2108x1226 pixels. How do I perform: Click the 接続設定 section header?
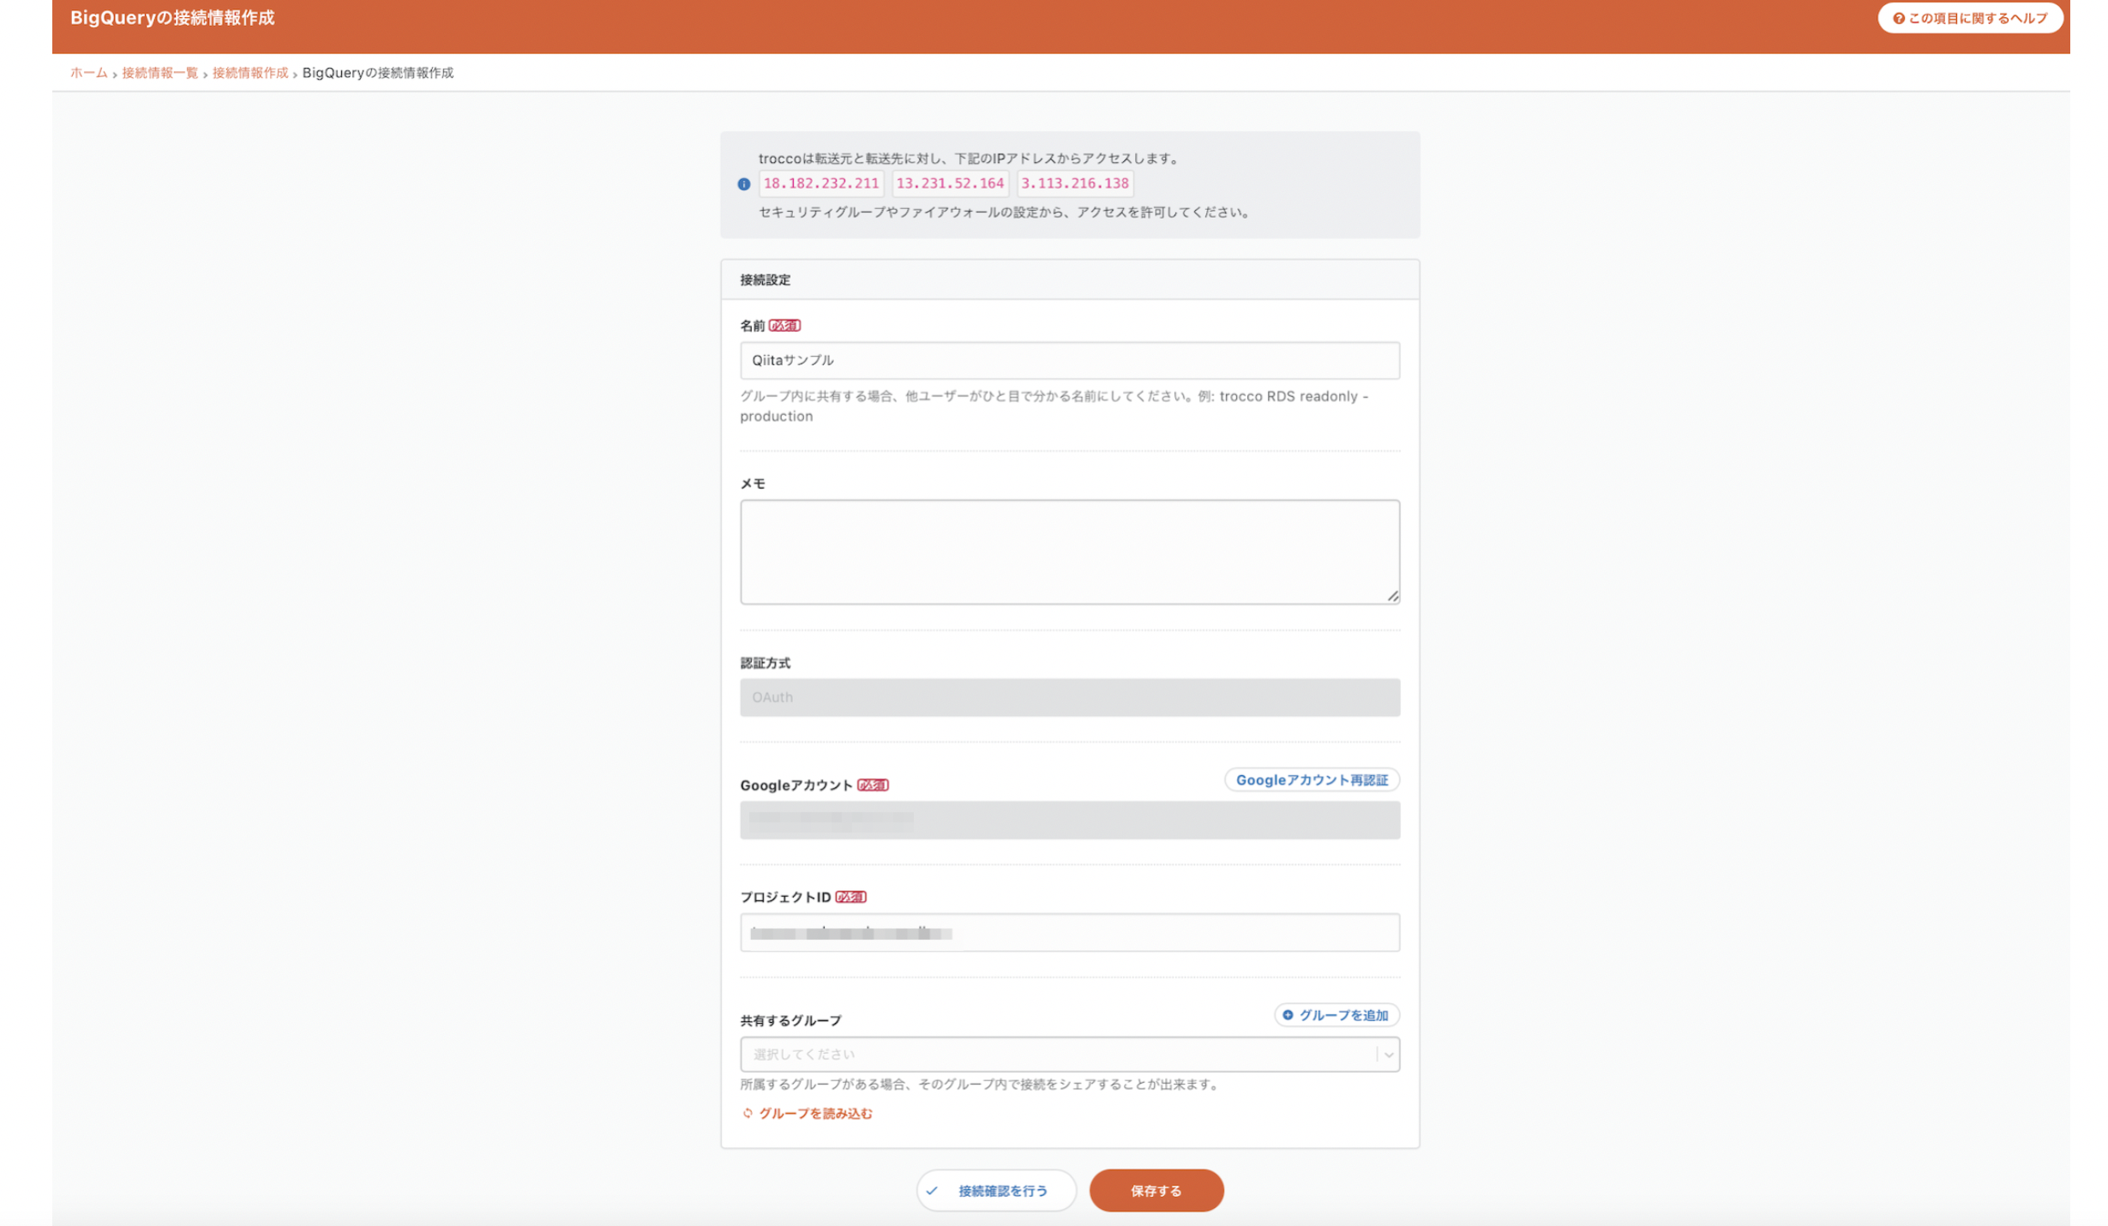[x=1069, y=279]
